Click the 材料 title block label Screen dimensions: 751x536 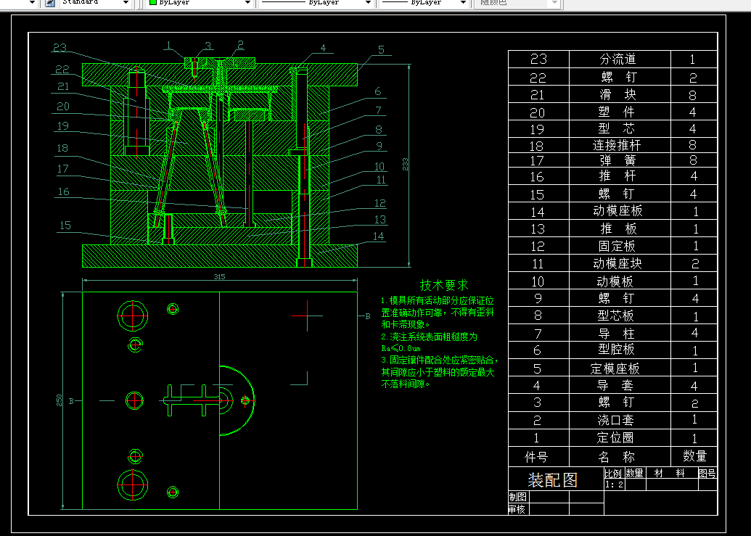[x=670, y=474]
